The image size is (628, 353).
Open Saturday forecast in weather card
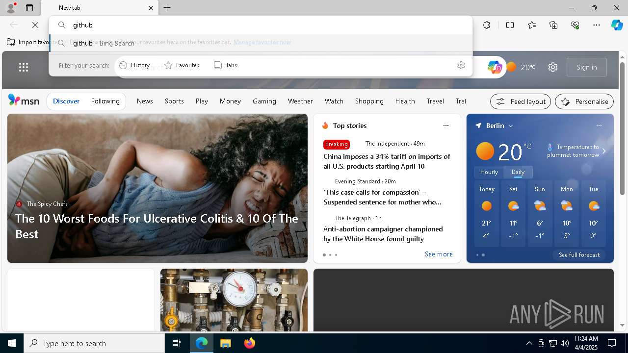click(x=513, y=213)
